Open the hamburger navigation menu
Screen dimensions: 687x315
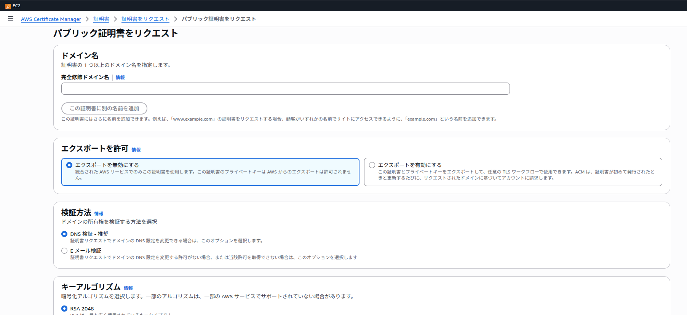point(11,18)
